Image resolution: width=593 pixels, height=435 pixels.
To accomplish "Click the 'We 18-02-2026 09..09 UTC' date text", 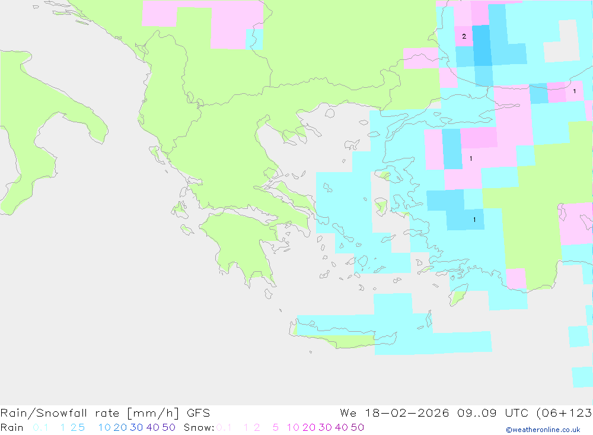I will [x=435, y=413].
